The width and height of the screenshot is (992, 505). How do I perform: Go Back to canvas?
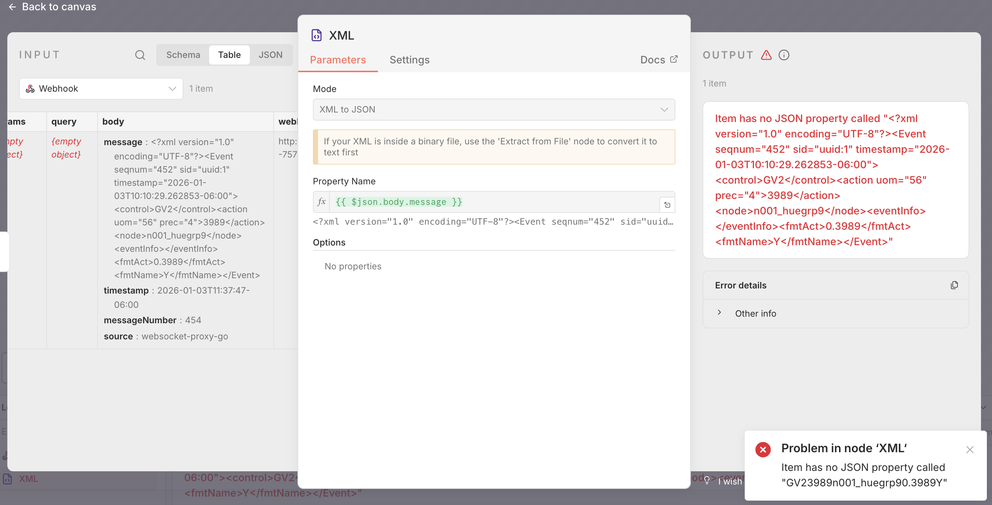(x=52, y=7)
